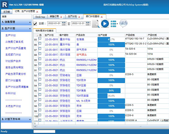Click the RichErp R logo icon
This screenshot has width=169, height=134.
(4, 4)
